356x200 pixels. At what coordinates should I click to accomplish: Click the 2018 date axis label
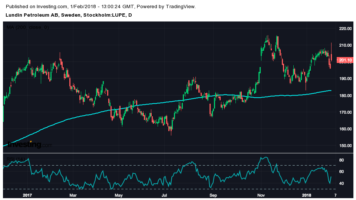(x=307, y=195)
